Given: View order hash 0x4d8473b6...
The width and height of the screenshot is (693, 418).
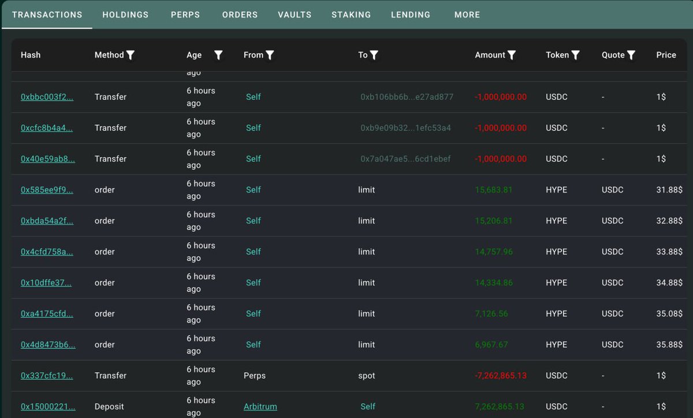Looking at the screenshot, I should 48,345.
